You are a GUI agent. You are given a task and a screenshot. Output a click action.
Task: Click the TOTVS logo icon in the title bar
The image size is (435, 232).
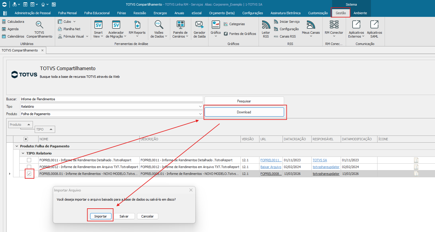tap(4, 4)
